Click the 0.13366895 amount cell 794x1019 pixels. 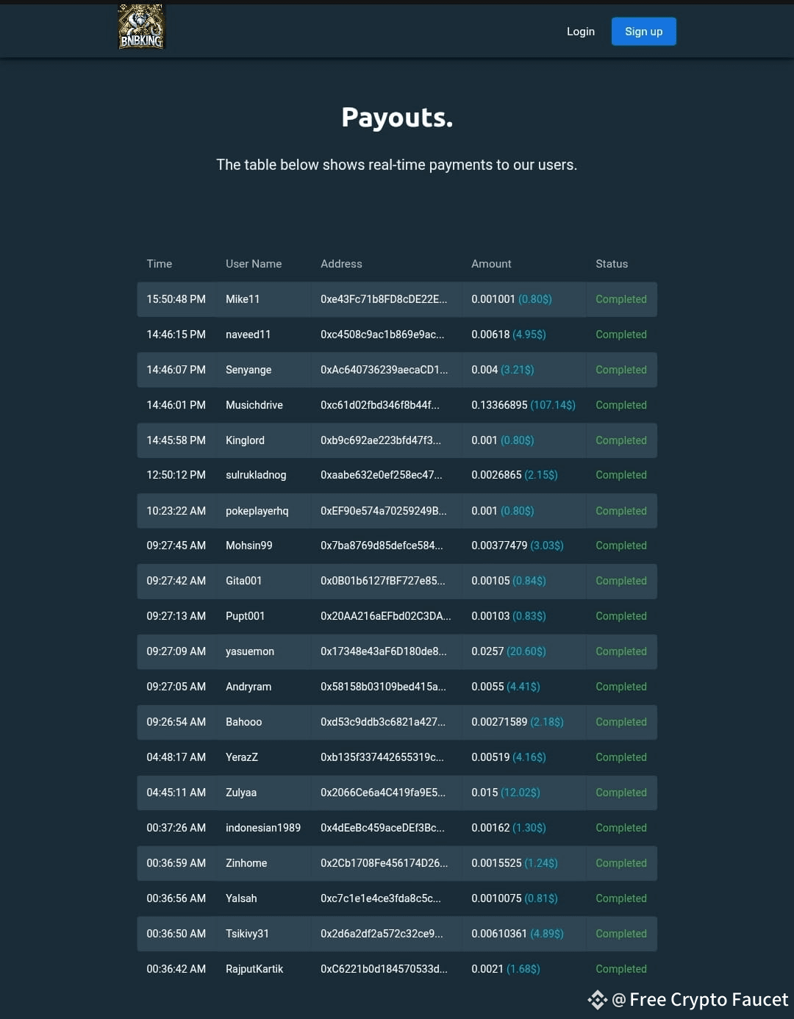(x=523, y=405)
